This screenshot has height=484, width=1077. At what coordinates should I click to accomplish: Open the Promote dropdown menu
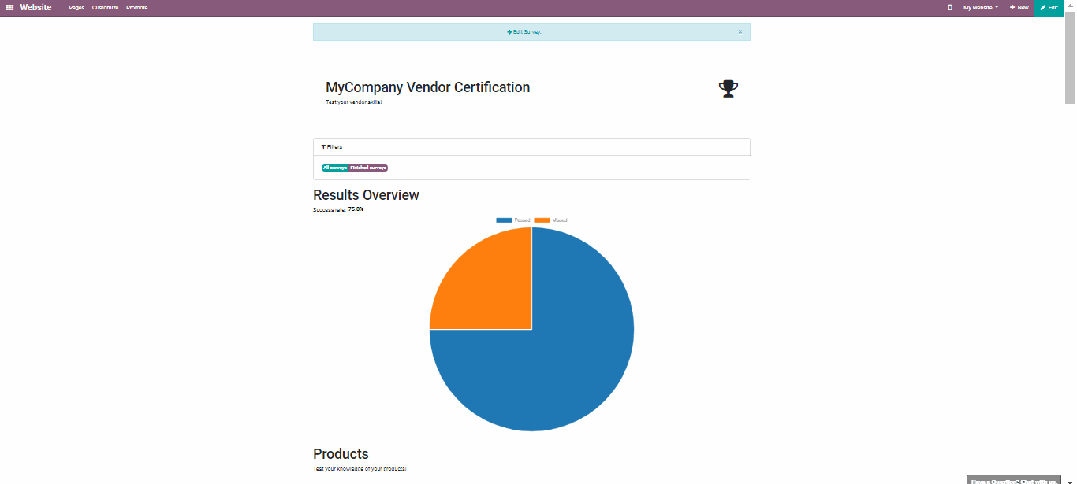coord(136,7)
